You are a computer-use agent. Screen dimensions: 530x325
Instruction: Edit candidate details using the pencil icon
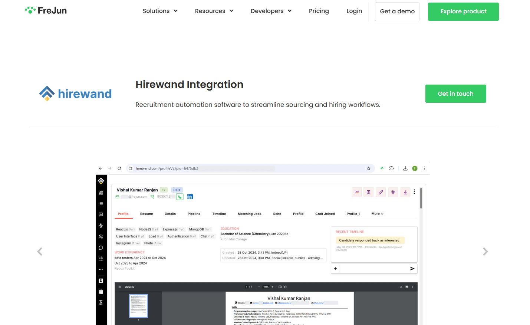tap(381, 192)
